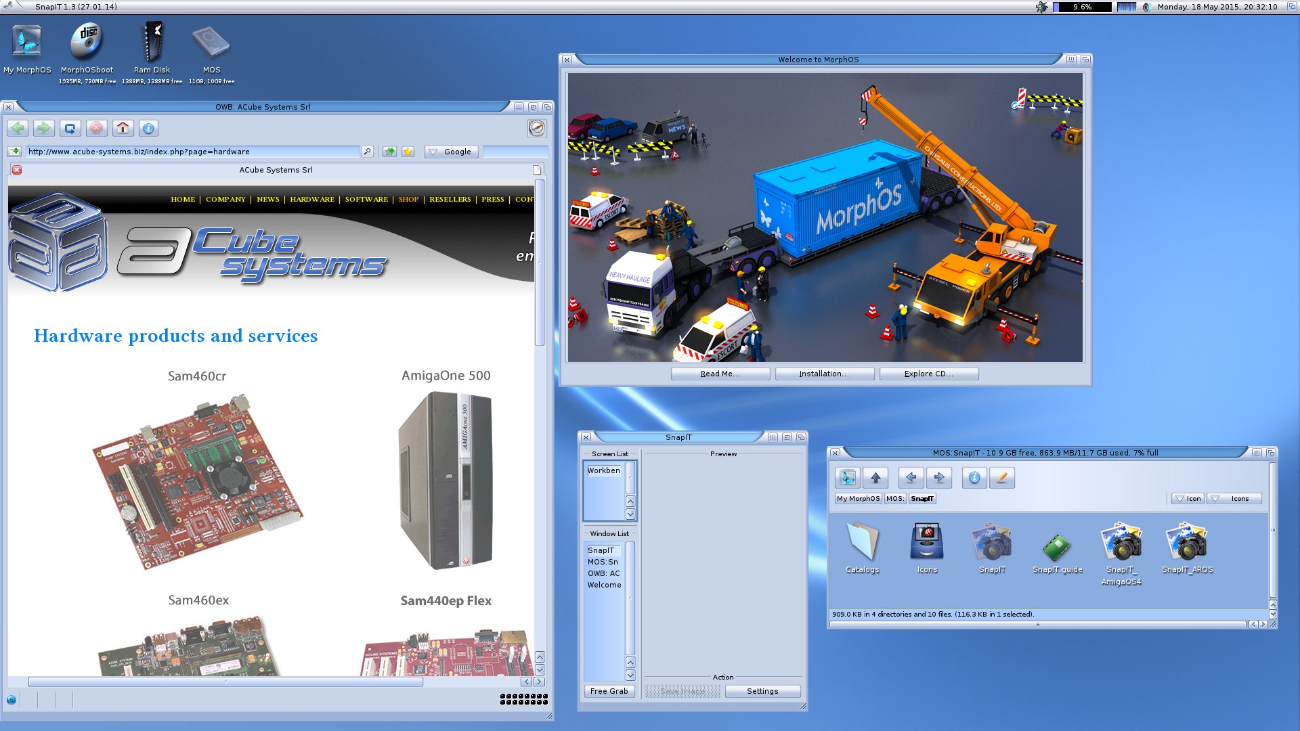Go to parent directory in MOS:SnapIT window
Viewport: 1300px width, 731px height.
[875, 478]
